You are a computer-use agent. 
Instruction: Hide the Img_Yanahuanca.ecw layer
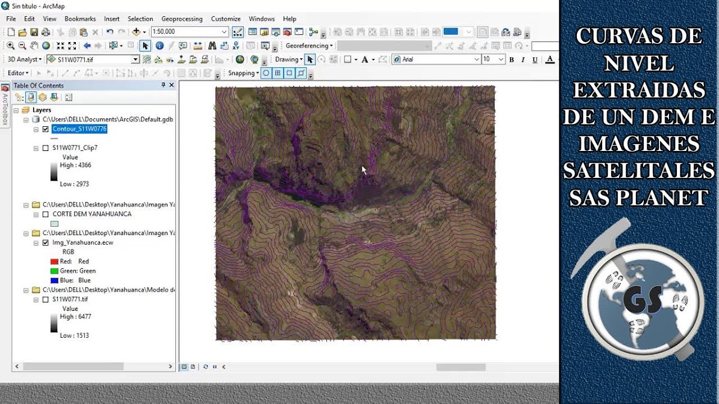(x=45, y=243)
